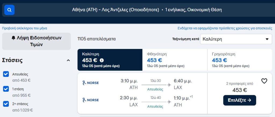Uncheck the 2+ στάσεις checkbox

pos(6,104)
